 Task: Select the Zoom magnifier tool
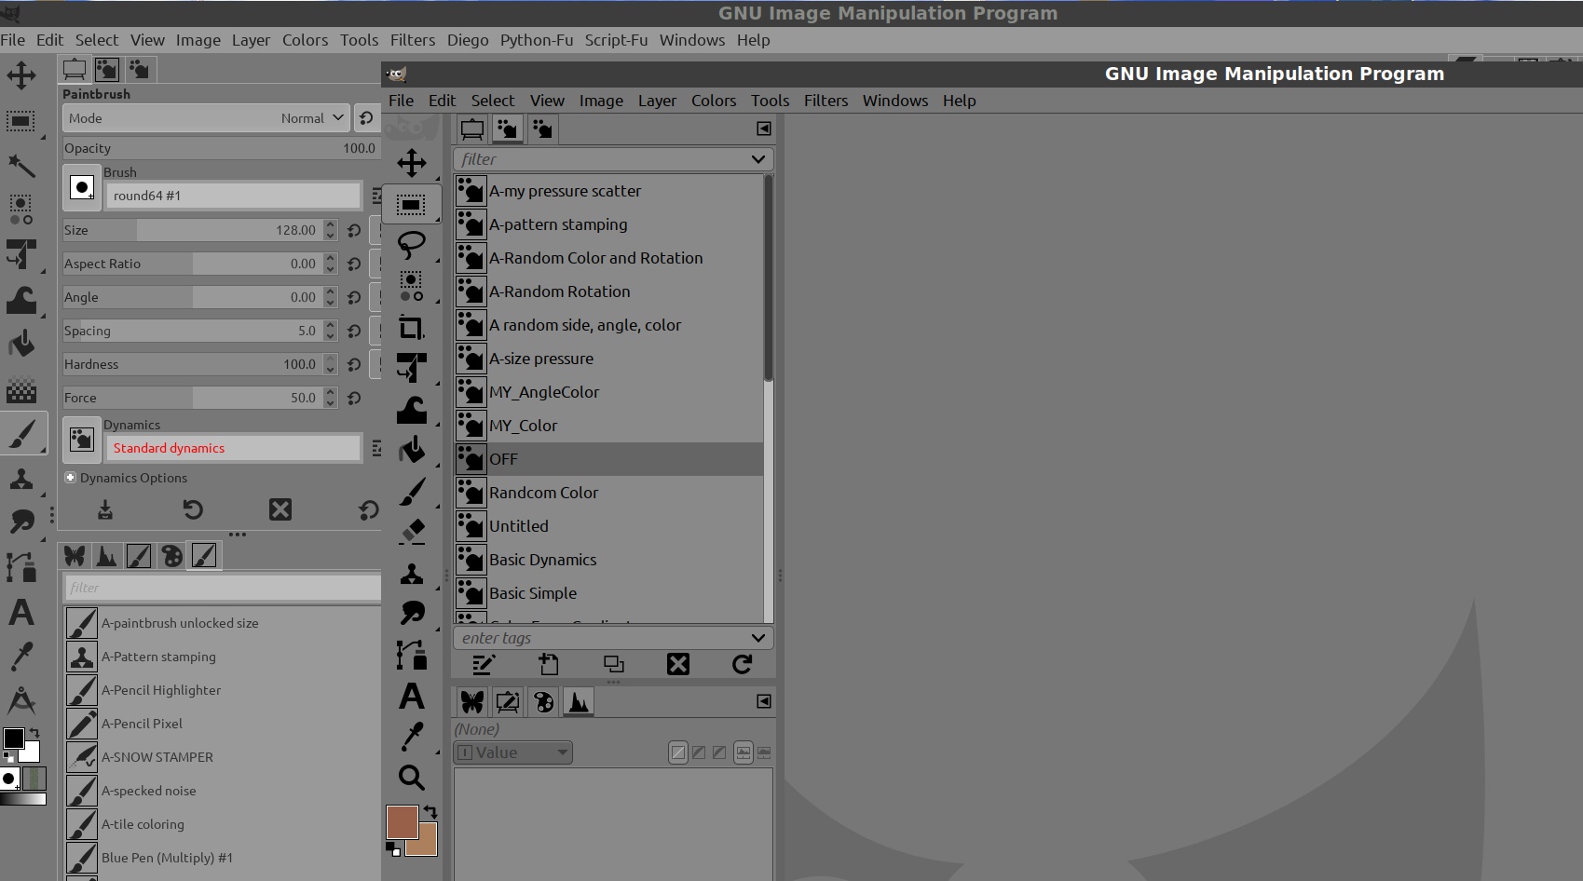pos(411,777)
